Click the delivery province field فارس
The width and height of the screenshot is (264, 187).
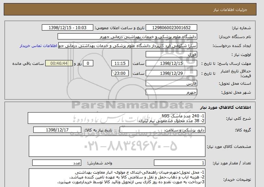[x=171, y=83]
